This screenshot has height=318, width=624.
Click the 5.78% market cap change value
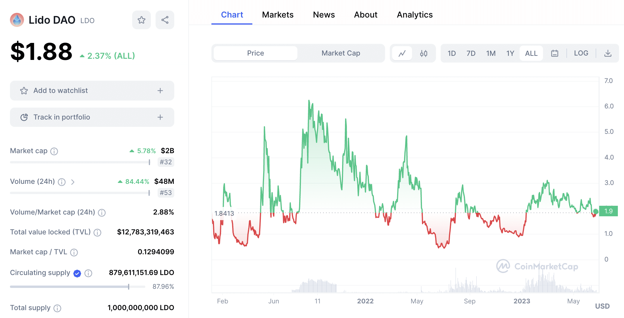[143, 151]
